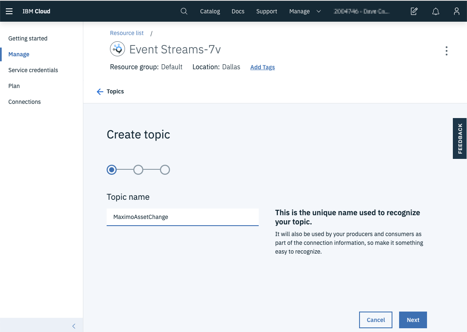Click the Topic name input field
This screenshot has height=332, width=467.
coord(182,217)
